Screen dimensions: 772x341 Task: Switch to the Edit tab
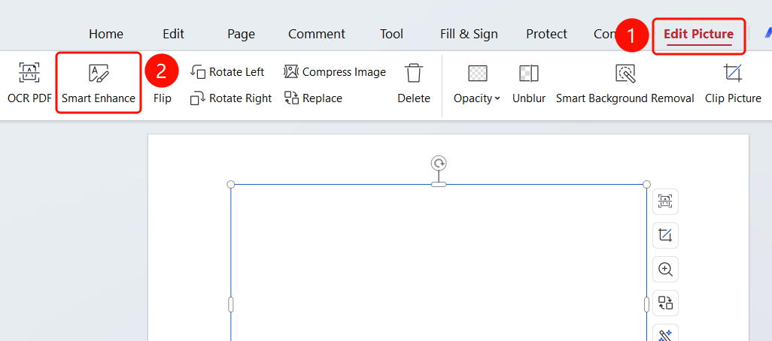(173, 34)
